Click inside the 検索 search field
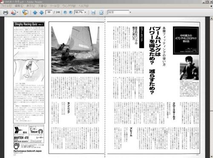The height and width of the screenshot is (158, 213). [x=118, y=12]
